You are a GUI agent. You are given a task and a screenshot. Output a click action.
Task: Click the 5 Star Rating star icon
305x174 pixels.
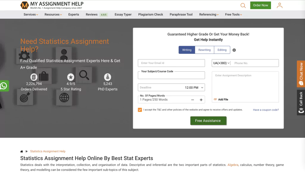click(71, 77)
